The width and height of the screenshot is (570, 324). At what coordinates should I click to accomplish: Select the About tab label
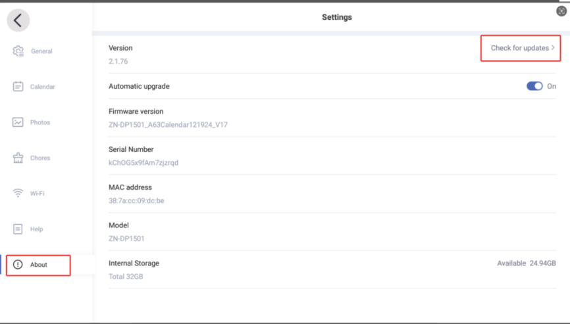[39, 265]
